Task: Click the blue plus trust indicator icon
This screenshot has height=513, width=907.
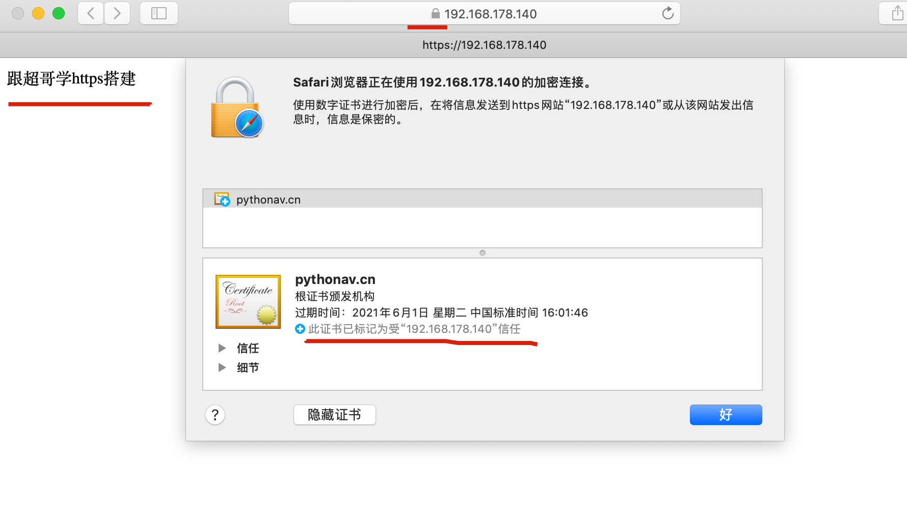Action: click(x=300, y=329)
